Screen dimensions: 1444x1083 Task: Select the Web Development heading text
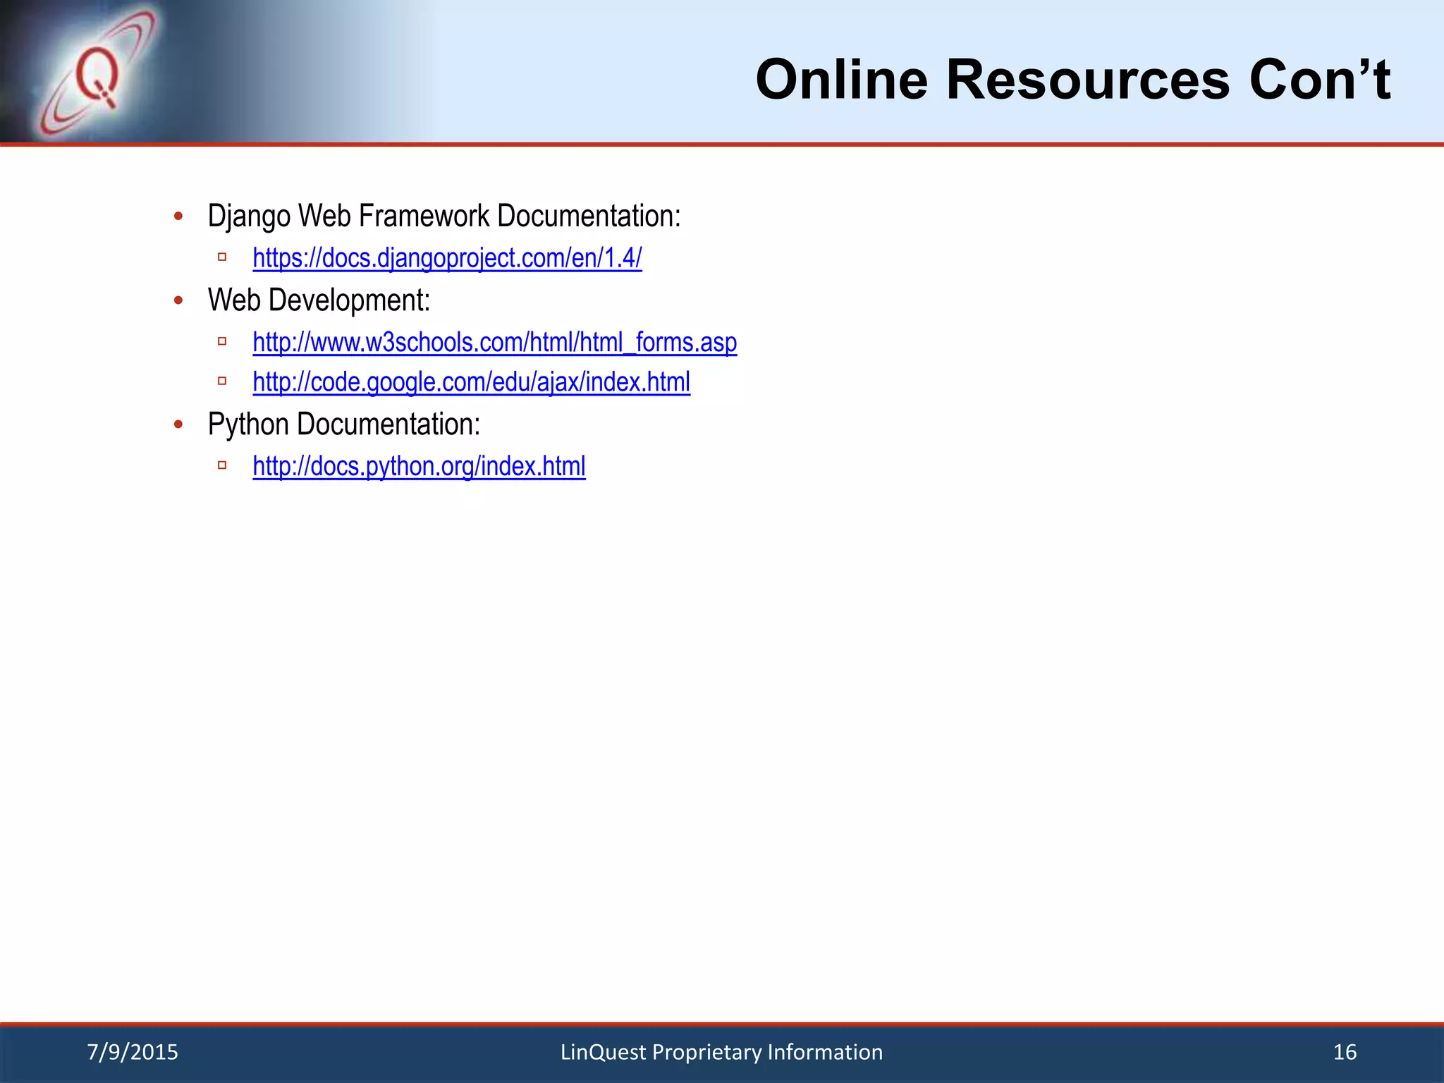319,301
